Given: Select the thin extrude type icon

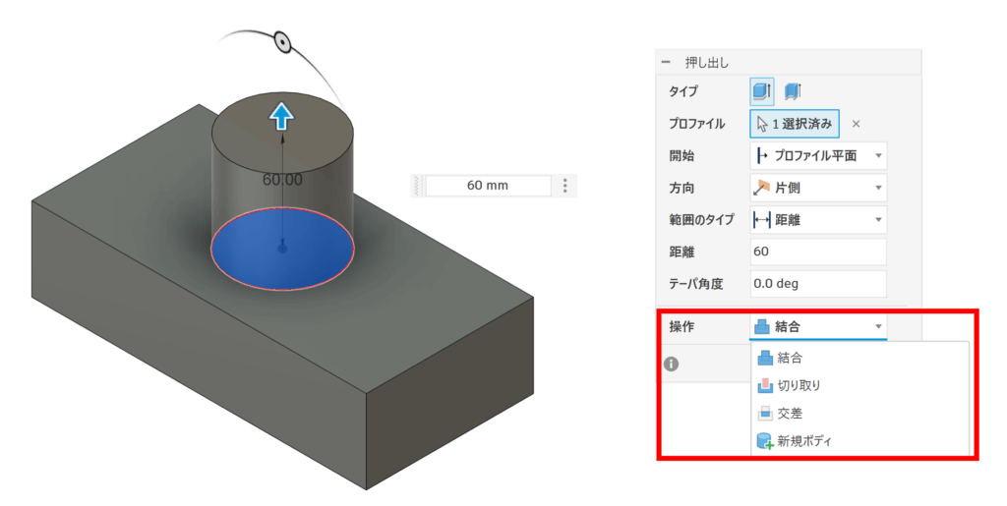Looking at the screenshot, I should [x=793, y=91].
